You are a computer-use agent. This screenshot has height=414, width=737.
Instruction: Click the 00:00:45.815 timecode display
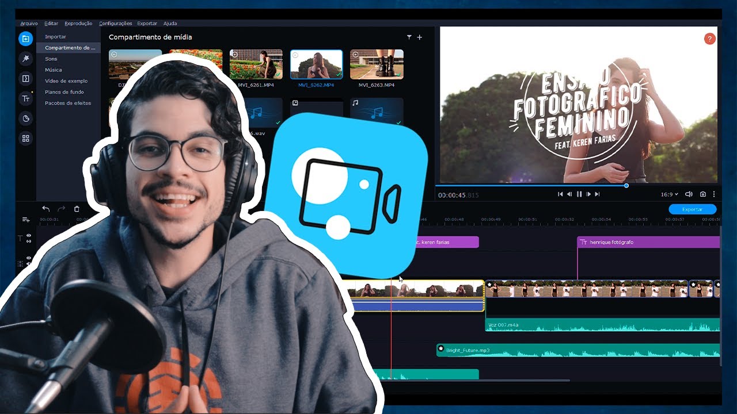(458, 195)
